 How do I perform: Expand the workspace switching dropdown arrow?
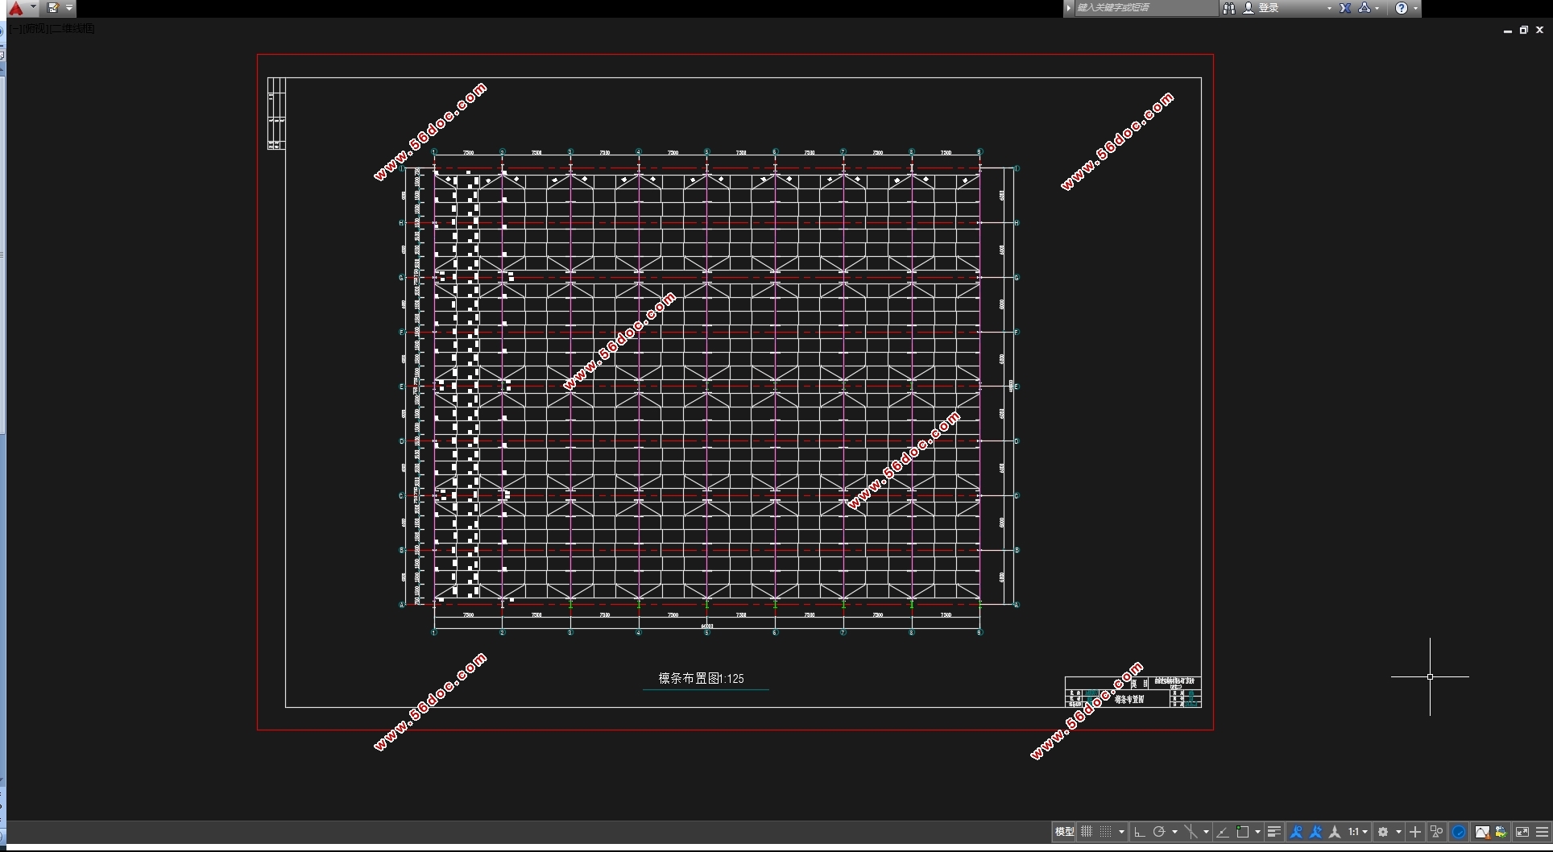click(1398, 832)
